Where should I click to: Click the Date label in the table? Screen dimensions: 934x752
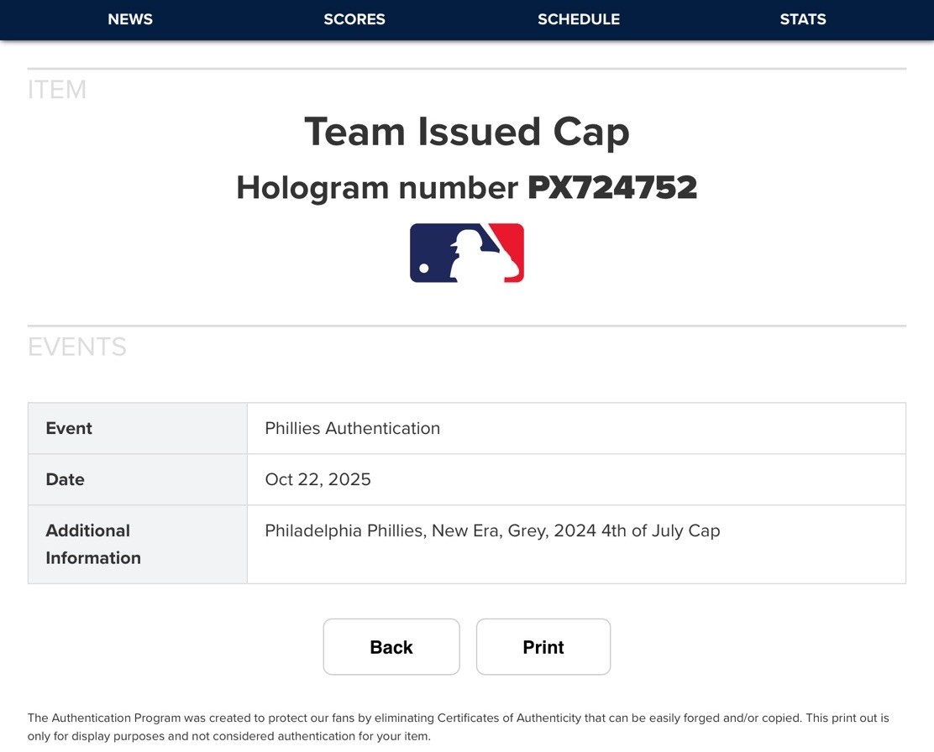tap(65, 479)
